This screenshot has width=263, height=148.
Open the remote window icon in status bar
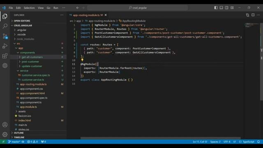[x=3, y=142]
